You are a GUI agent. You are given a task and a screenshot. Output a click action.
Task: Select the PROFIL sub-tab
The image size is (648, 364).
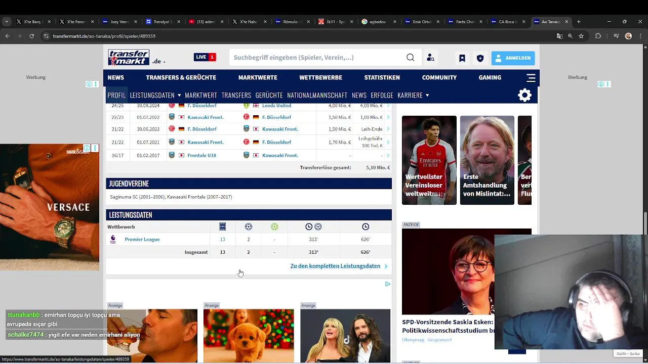point(116,95)
